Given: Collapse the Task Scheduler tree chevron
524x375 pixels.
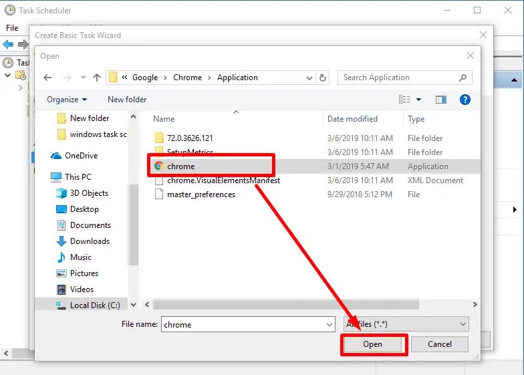Looking at the screenshot, I should [7, 76].
